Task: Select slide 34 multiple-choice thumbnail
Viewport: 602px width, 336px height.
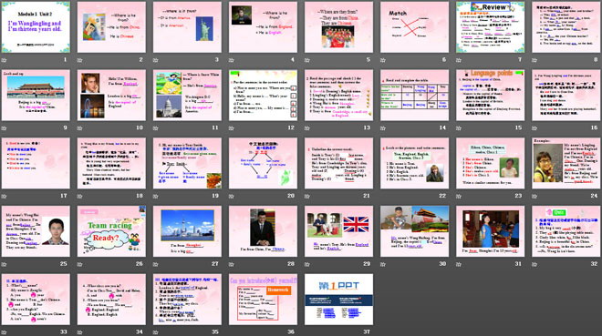Action: [x=111, y=300]
